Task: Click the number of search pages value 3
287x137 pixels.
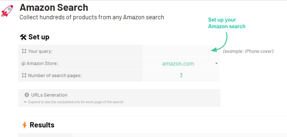Action: coord(181,75)
